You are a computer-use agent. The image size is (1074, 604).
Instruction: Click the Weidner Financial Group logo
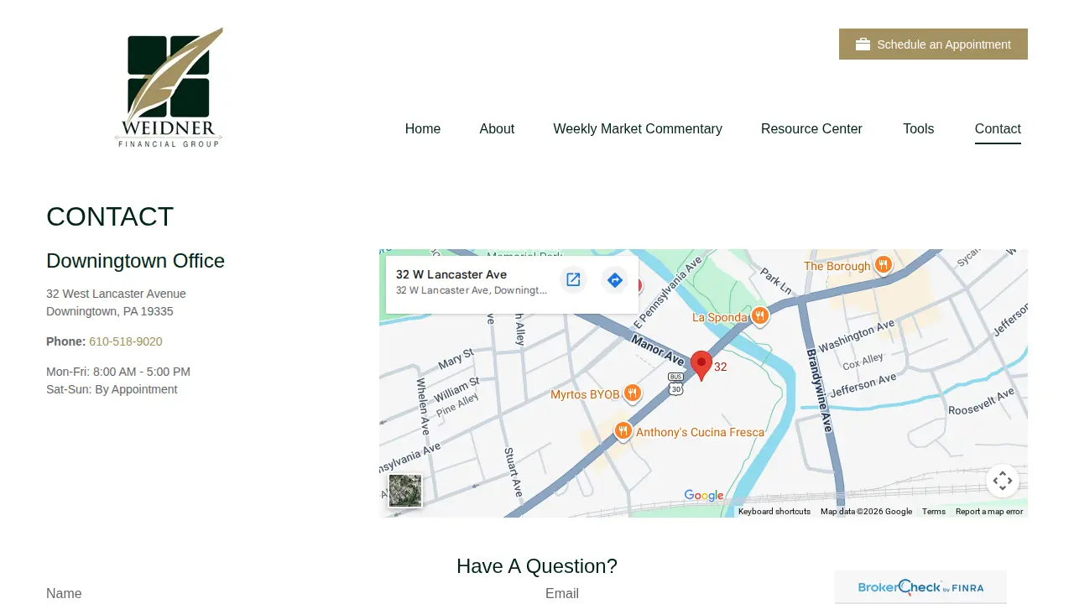point(169,87)
